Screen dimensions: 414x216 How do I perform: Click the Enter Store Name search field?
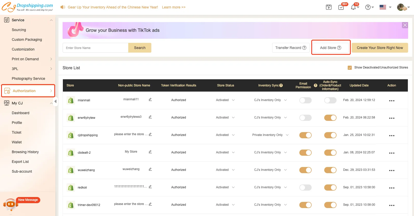[95, 48]
